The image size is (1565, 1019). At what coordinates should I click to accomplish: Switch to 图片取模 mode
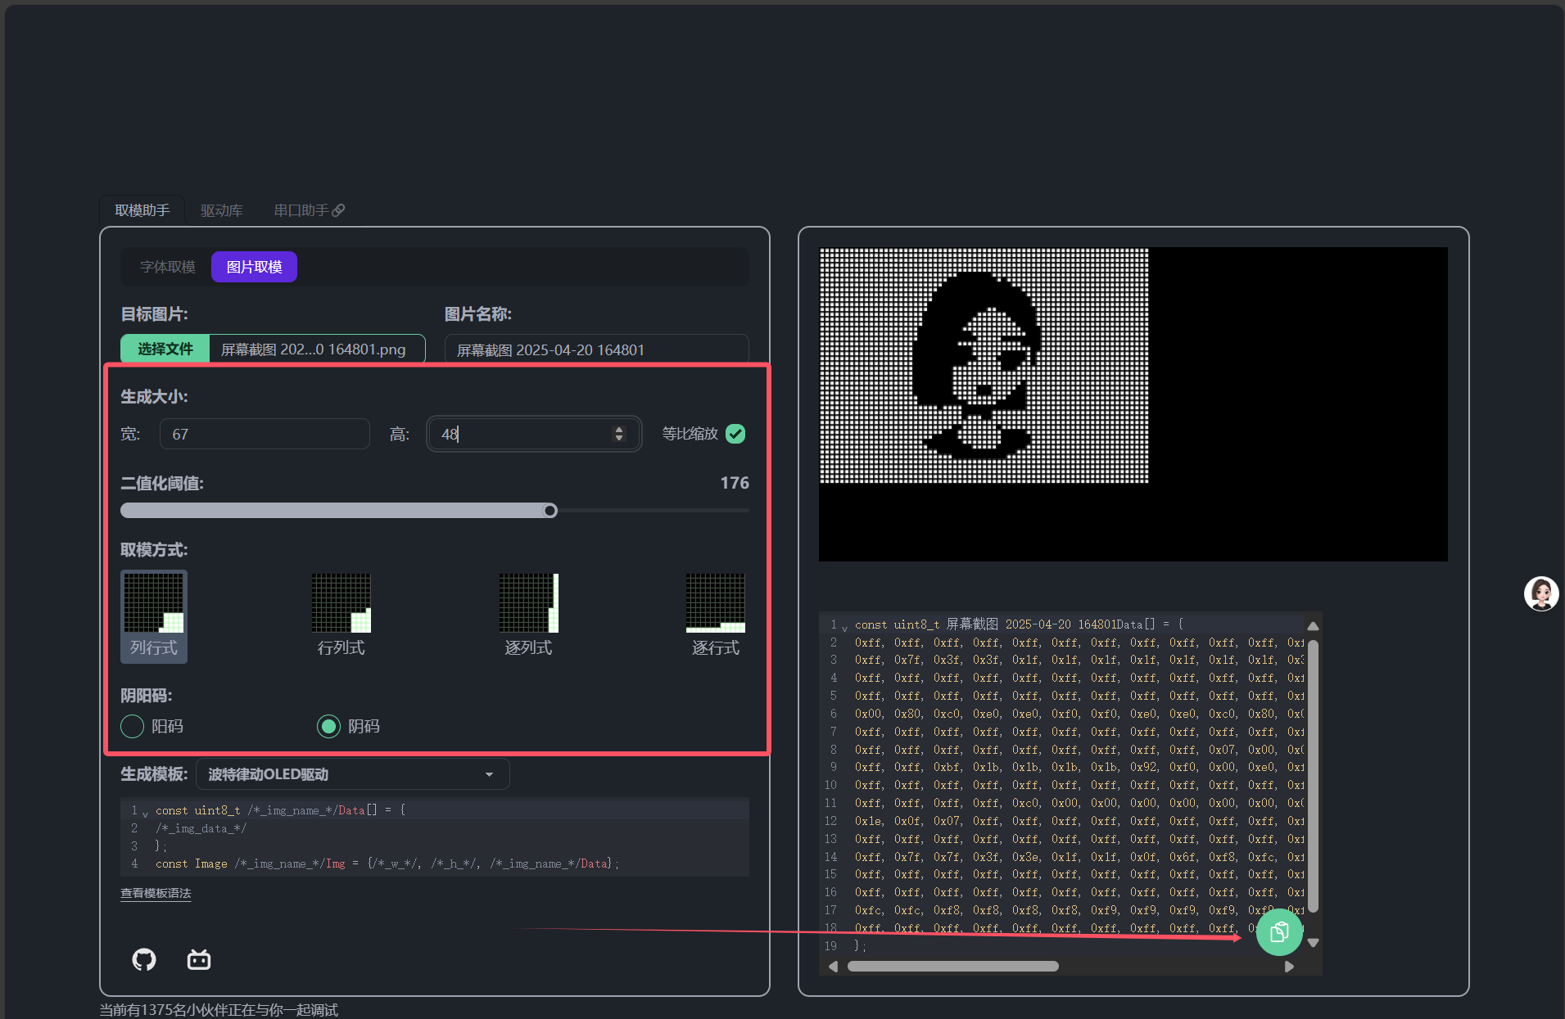254,267
